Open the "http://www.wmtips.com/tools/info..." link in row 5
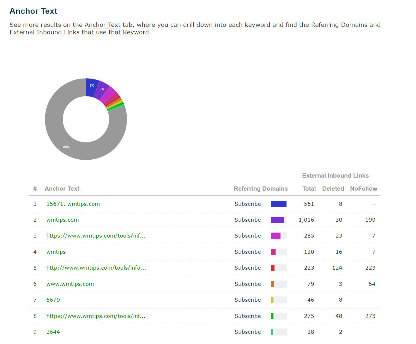The height and width of the screenshot is (344, 416). pos(95,268)
